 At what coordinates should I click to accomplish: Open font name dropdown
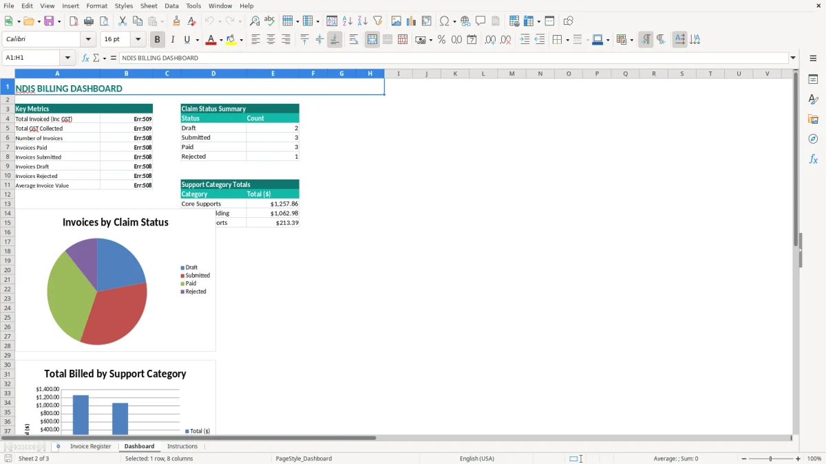click(x=88, y=40)
